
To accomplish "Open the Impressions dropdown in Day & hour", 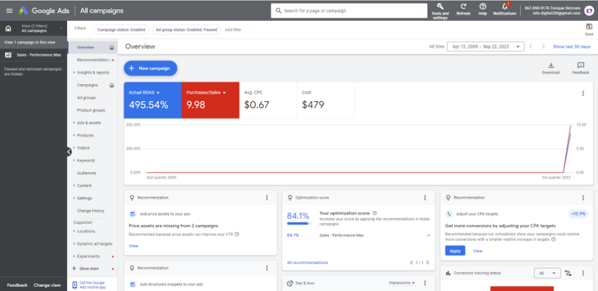I will [401, 283].
